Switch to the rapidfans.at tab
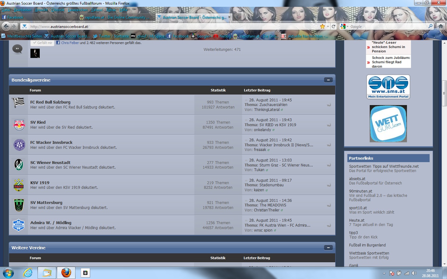This screenshot has width=447, height=279. [x=115, y=17]
